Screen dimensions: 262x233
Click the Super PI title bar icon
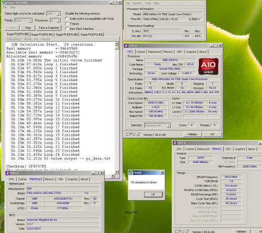[4, 3]
